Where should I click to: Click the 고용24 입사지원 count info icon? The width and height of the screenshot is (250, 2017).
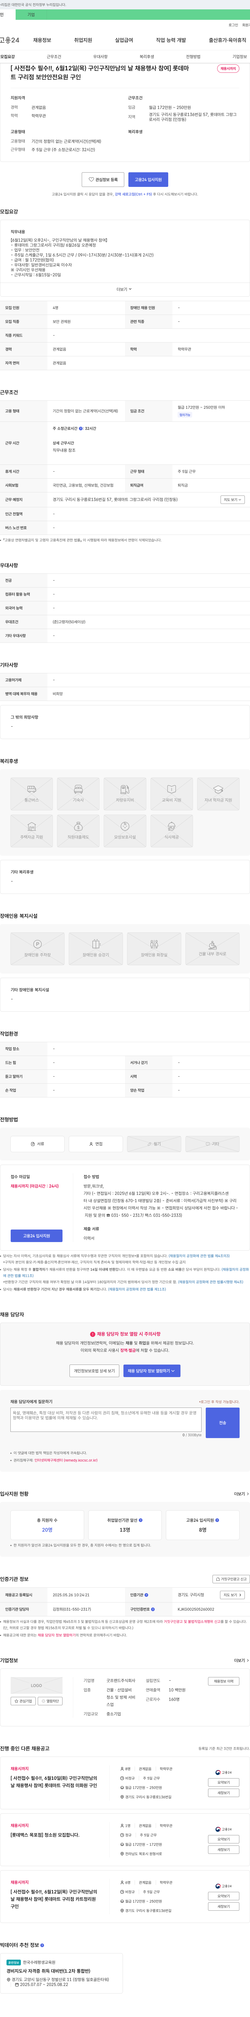click(x=217, y=1520)
